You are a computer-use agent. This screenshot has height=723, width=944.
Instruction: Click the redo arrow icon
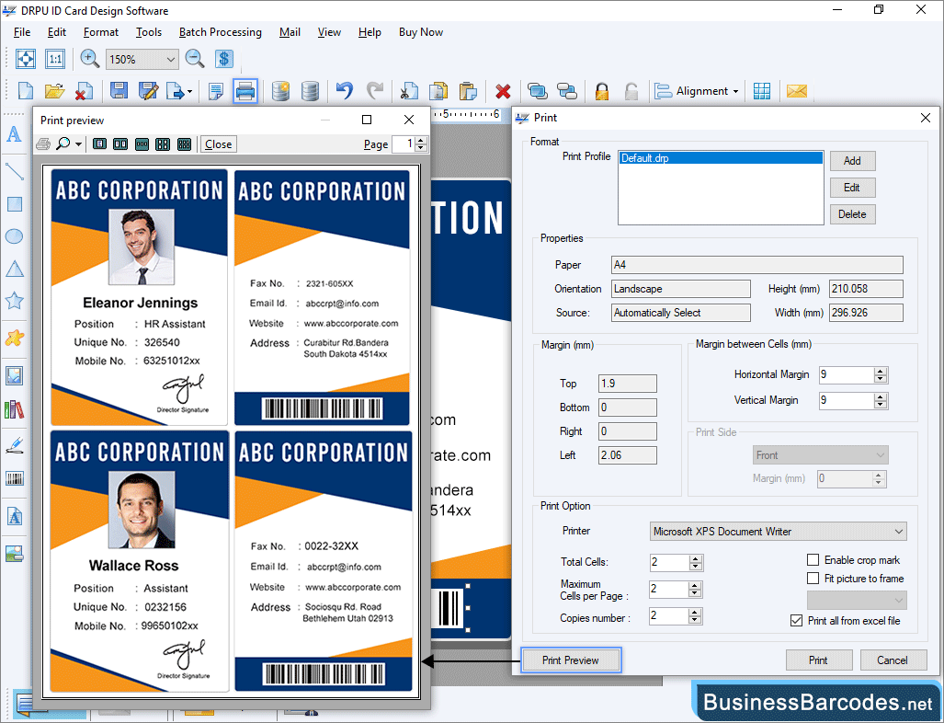(x=375, y=91)
